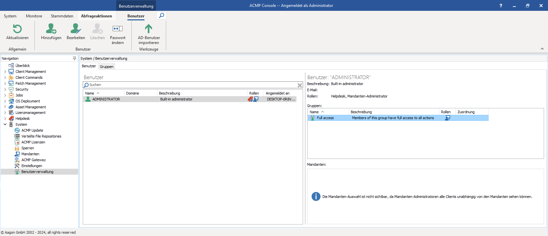548x236 pixels.
Task: Expand the Client Management tree node
Action: 5,72
